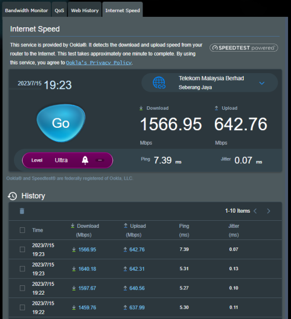Image resolution: width=291 pixels, height=319 pixels.
Task: Click download arrow icon in table header
Action: [x=73, y=225]
